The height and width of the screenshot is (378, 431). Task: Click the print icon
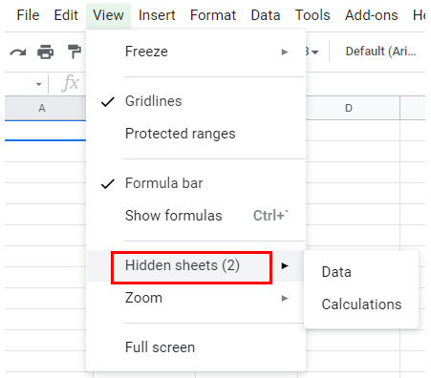tap(46, 52)
